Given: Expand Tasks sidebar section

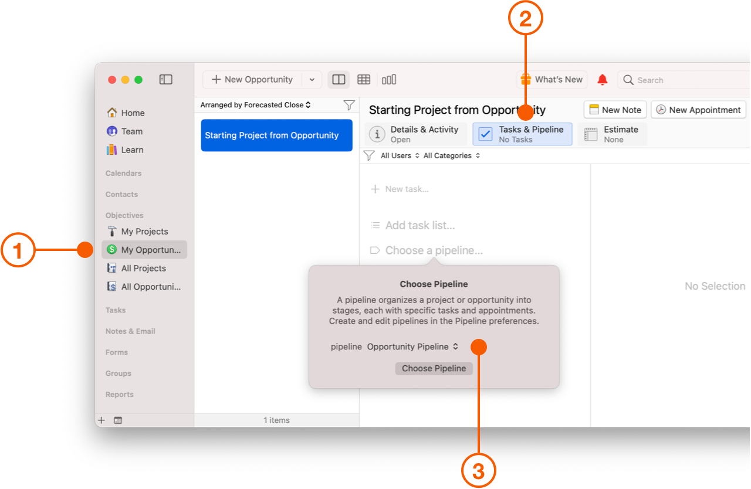Looking at the screenshot, I should click(x=116, y=310).
